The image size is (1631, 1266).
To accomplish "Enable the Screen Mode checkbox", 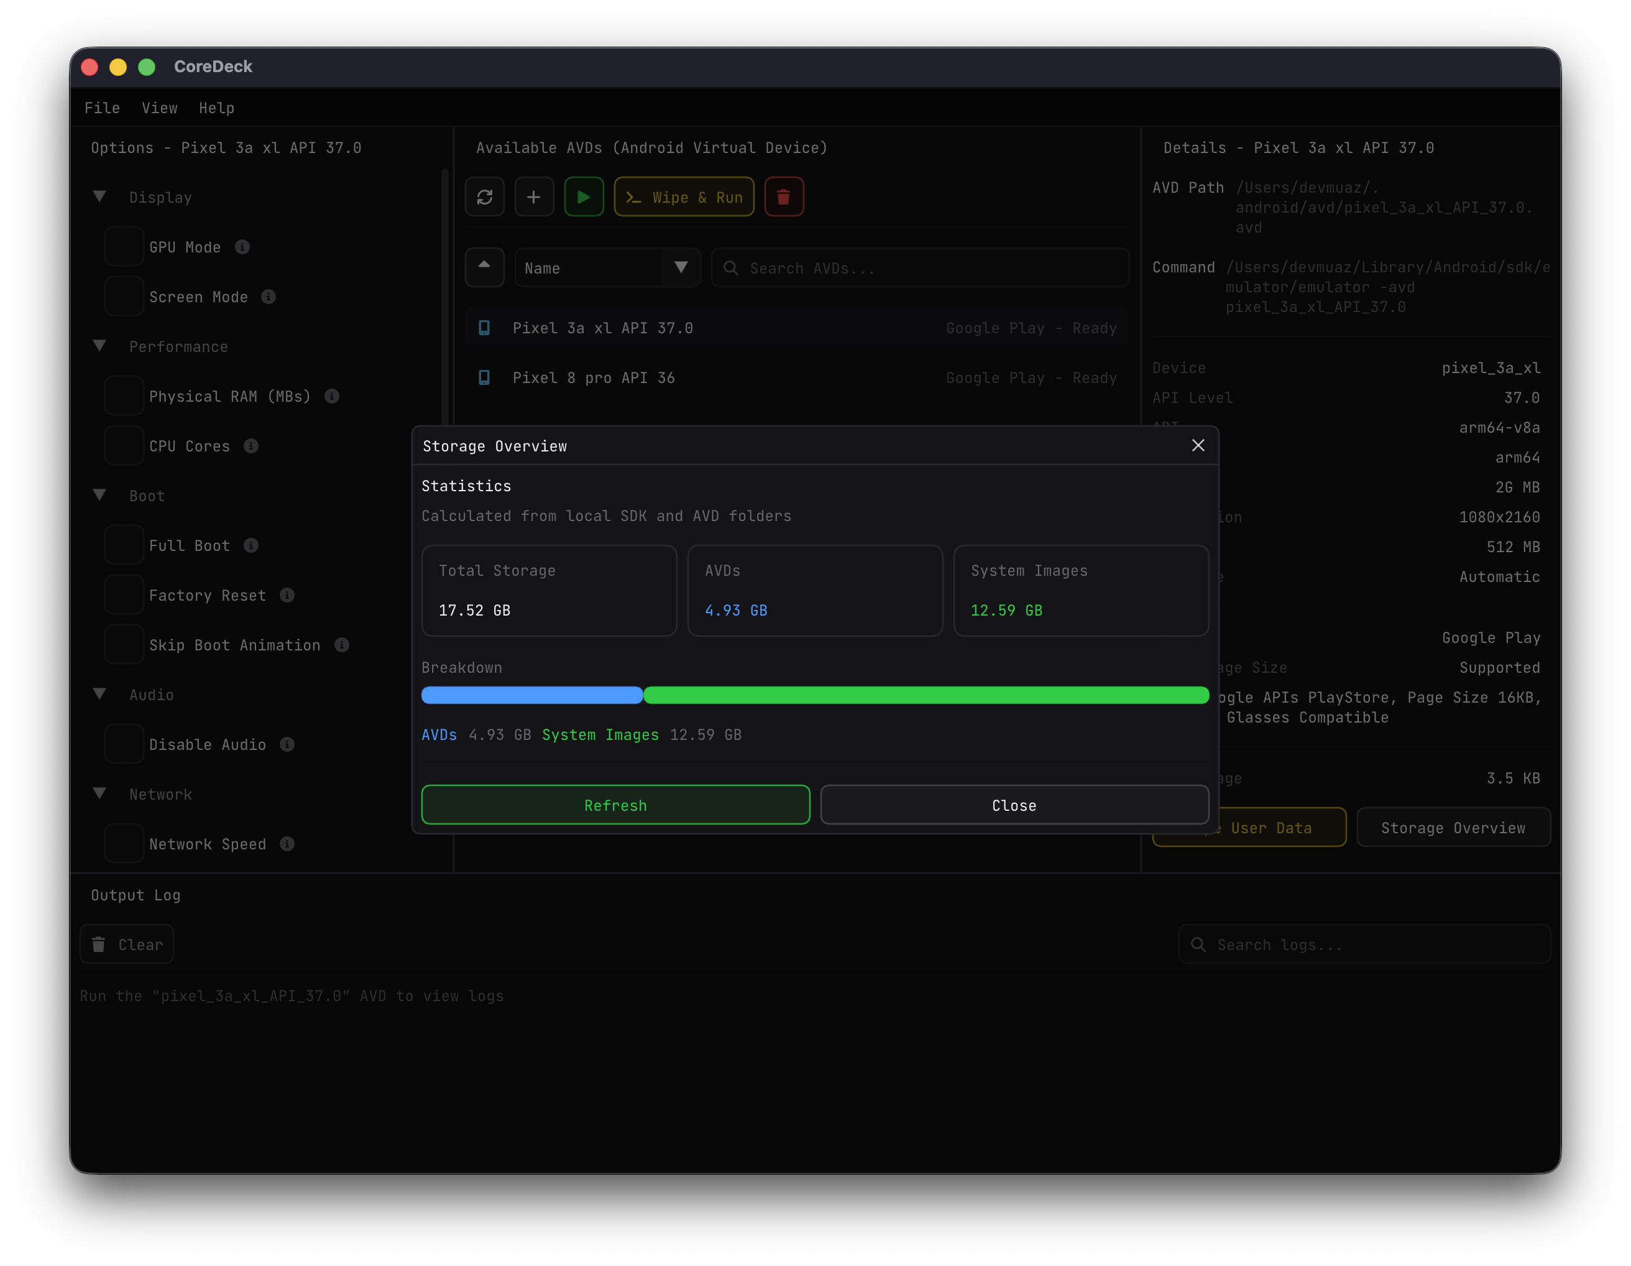I will pyautogui.click(x=124, y=297).
